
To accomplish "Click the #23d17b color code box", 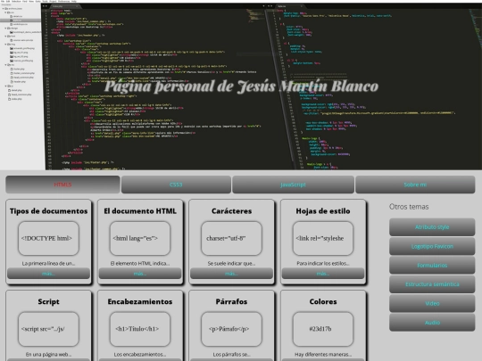I will tap(323, 329).
